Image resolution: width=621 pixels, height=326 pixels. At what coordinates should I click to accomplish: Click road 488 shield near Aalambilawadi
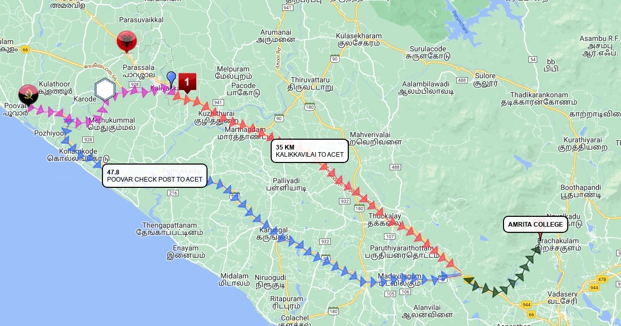tap(462, 80)
